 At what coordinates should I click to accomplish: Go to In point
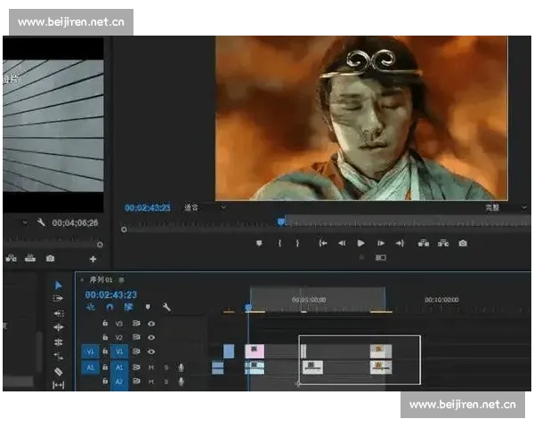[x=322, y=244]
